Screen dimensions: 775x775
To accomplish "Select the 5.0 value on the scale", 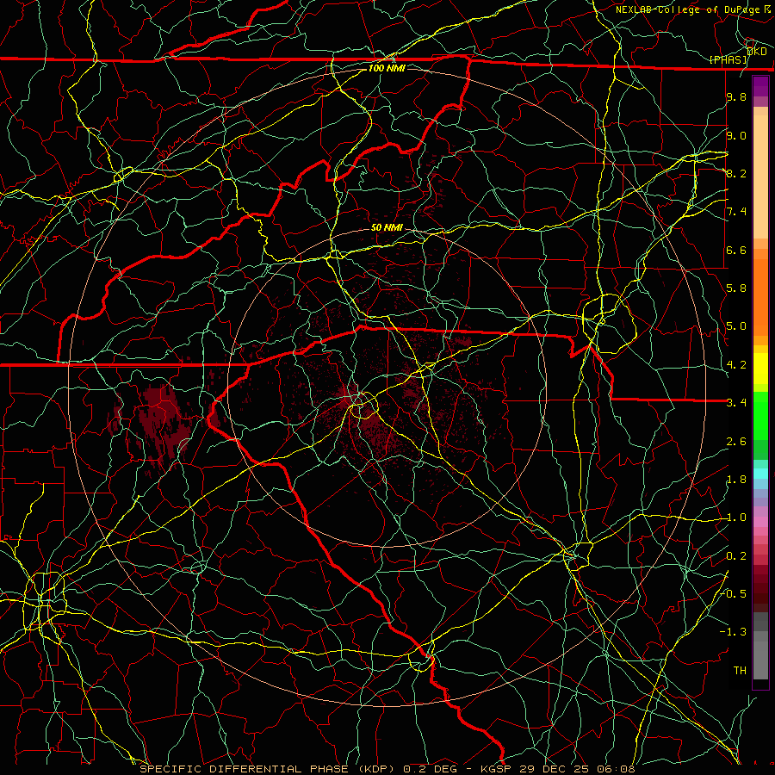I will pos(736,326).
